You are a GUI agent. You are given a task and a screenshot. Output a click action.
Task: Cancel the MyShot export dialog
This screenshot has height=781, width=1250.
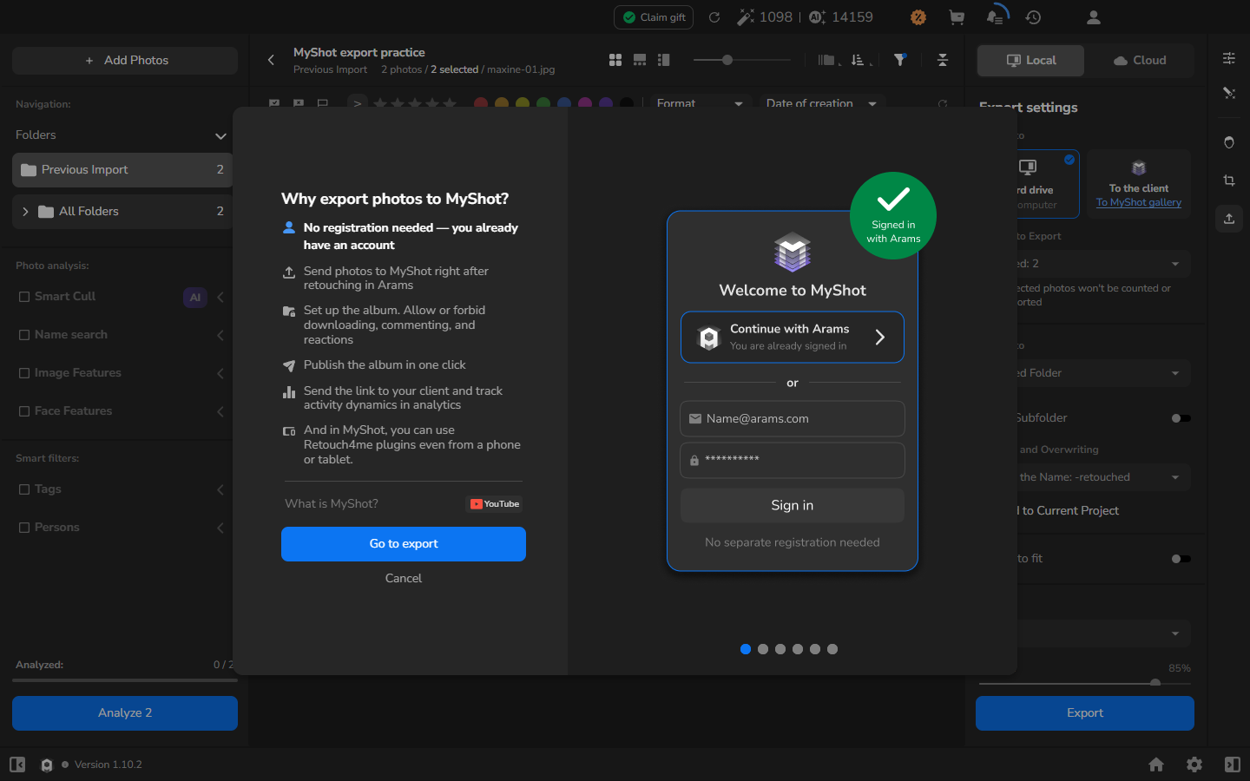[x=404, y=578]
